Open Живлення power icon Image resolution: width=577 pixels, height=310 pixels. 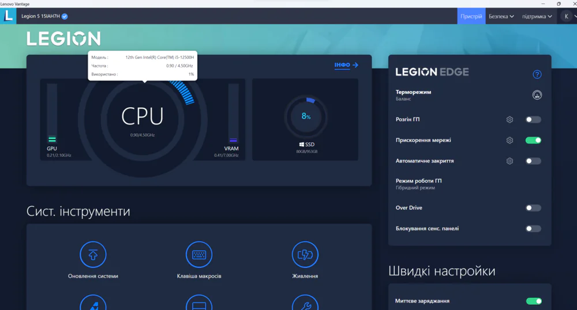coord(305,255)
